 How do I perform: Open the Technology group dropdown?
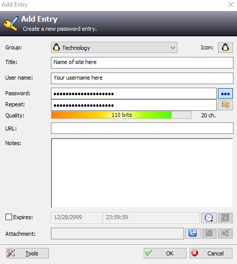tap(114, 47)
